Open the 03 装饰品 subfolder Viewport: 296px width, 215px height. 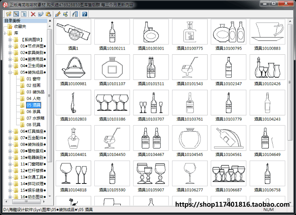(x=35, y=92)
